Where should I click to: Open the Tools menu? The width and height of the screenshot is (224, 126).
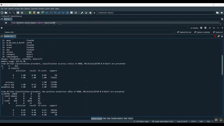point(48,9)
